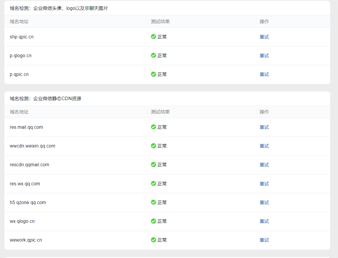Click title 域名检测：企业微信头像、logo以及非聊天图片

[59, 8]
